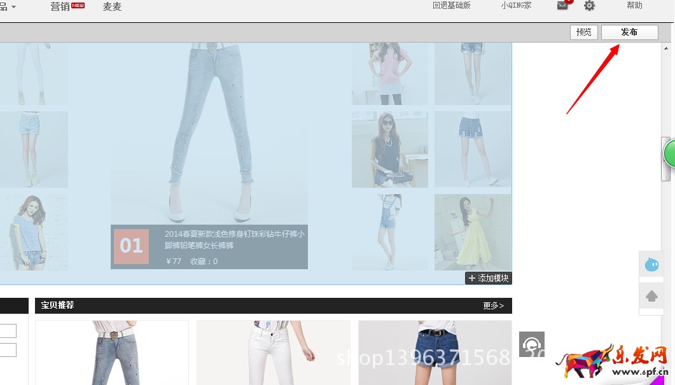The height and width of the screenshot is (385, 675).
Task: Open the yellow dress model thumbnail
Action: pyautogui.click(x=473, y=232)
